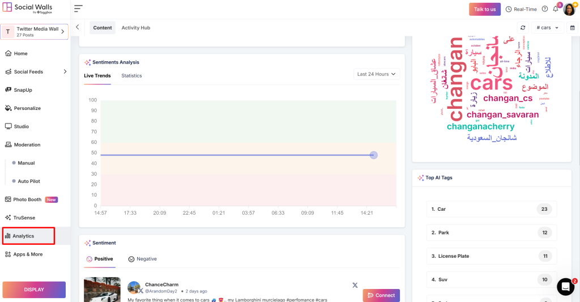Click the X (Twitter) icon on ChanceCharm post
This screenshot has width=580, height=302.
[355, 285]
